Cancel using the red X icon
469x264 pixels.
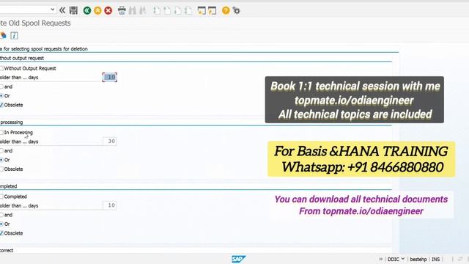click(x=108, y=11)
